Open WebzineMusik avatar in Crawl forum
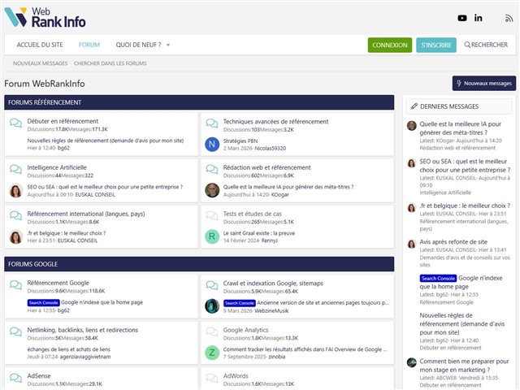Screen dimensions: 520x390 tap(212, 306)
